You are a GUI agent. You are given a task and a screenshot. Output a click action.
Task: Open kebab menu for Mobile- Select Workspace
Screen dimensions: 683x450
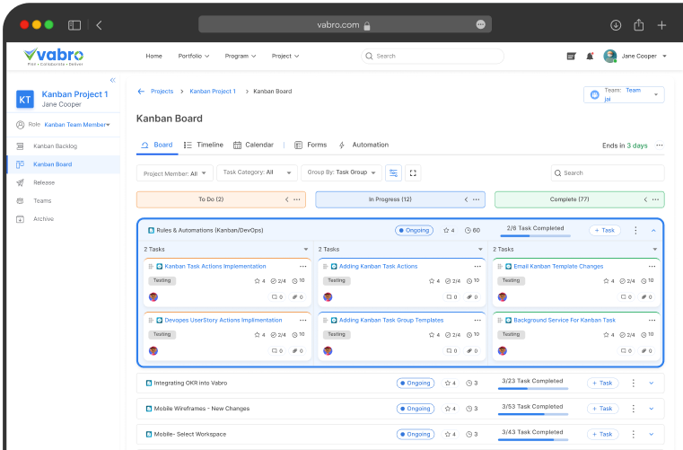coord(634,435)
